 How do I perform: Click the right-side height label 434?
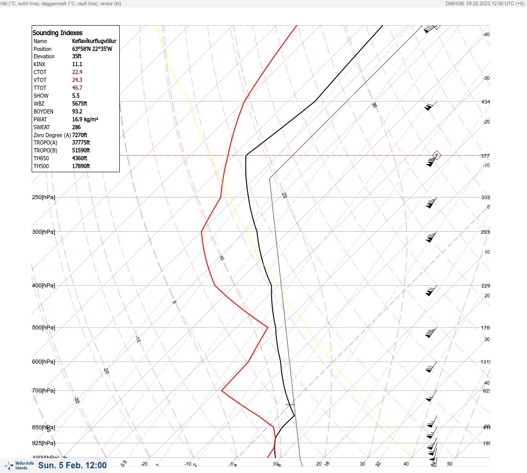[x=485, y=101]
